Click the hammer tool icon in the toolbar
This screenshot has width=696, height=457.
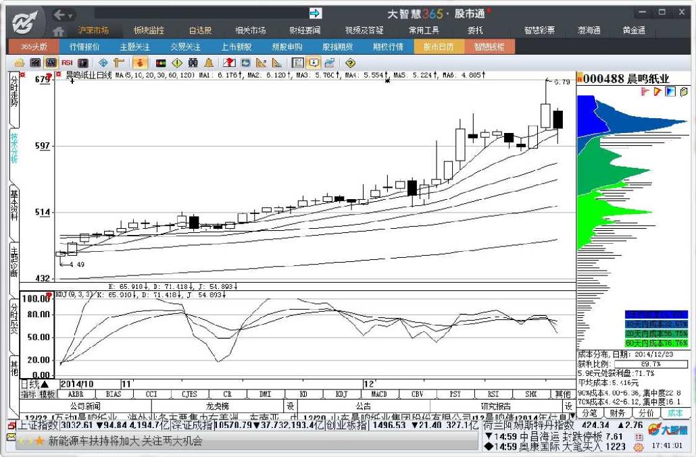click(118, 63)
